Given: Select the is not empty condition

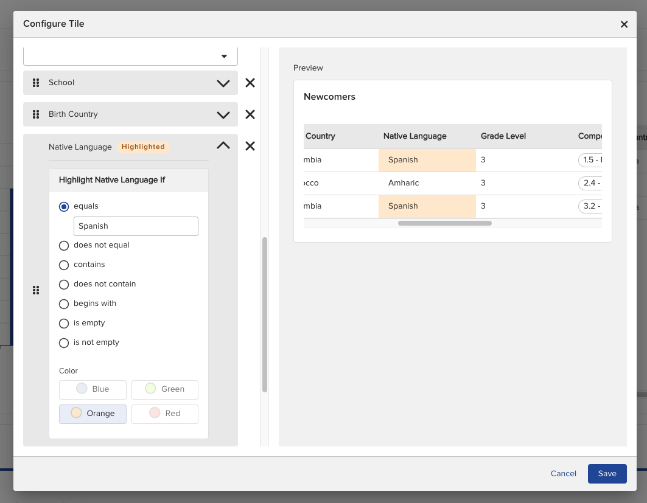Looking at the screenshot, I should point(64,343).
